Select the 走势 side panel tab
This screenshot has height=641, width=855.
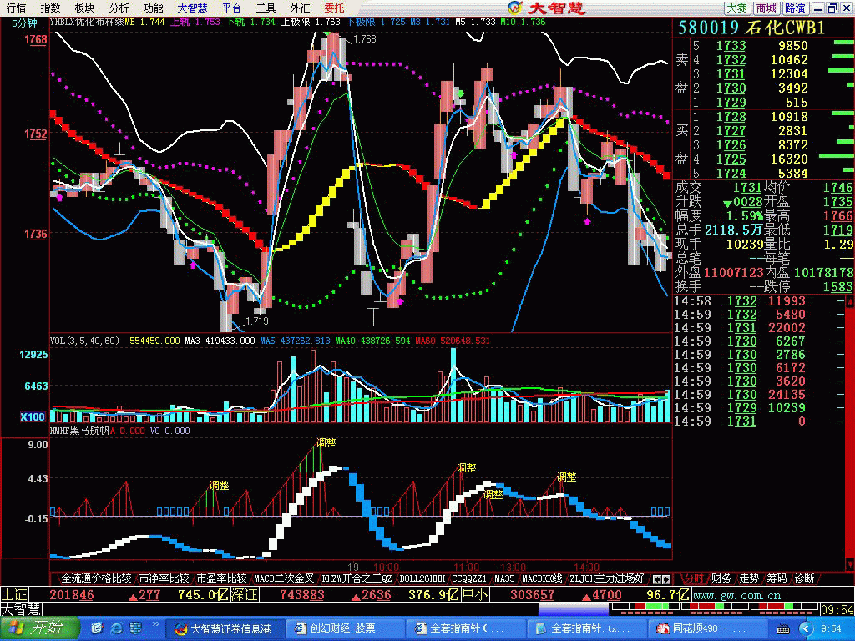click(749, 578)
